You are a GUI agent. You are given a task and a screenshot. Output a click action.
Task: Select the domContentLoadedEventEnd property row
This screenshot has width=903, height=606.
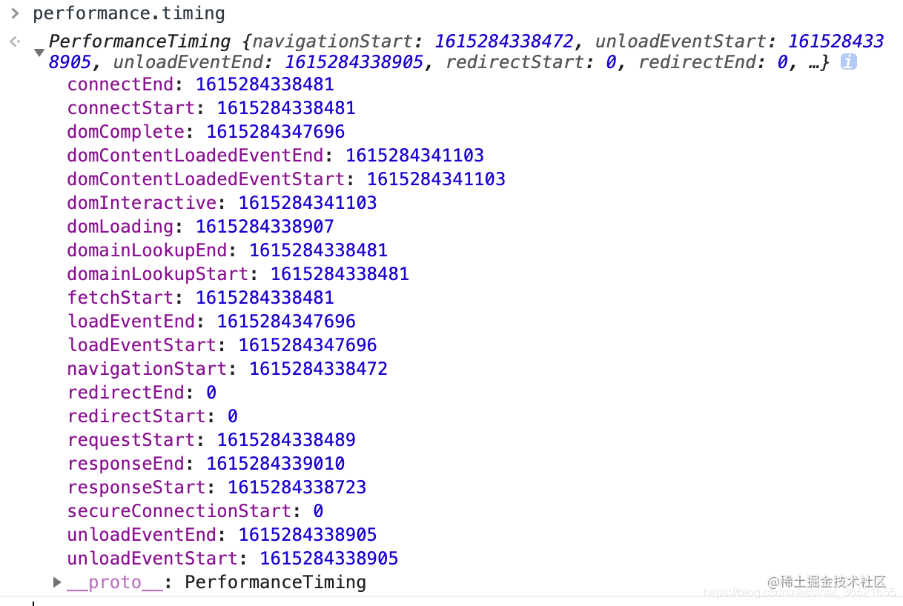pos(276,156)
